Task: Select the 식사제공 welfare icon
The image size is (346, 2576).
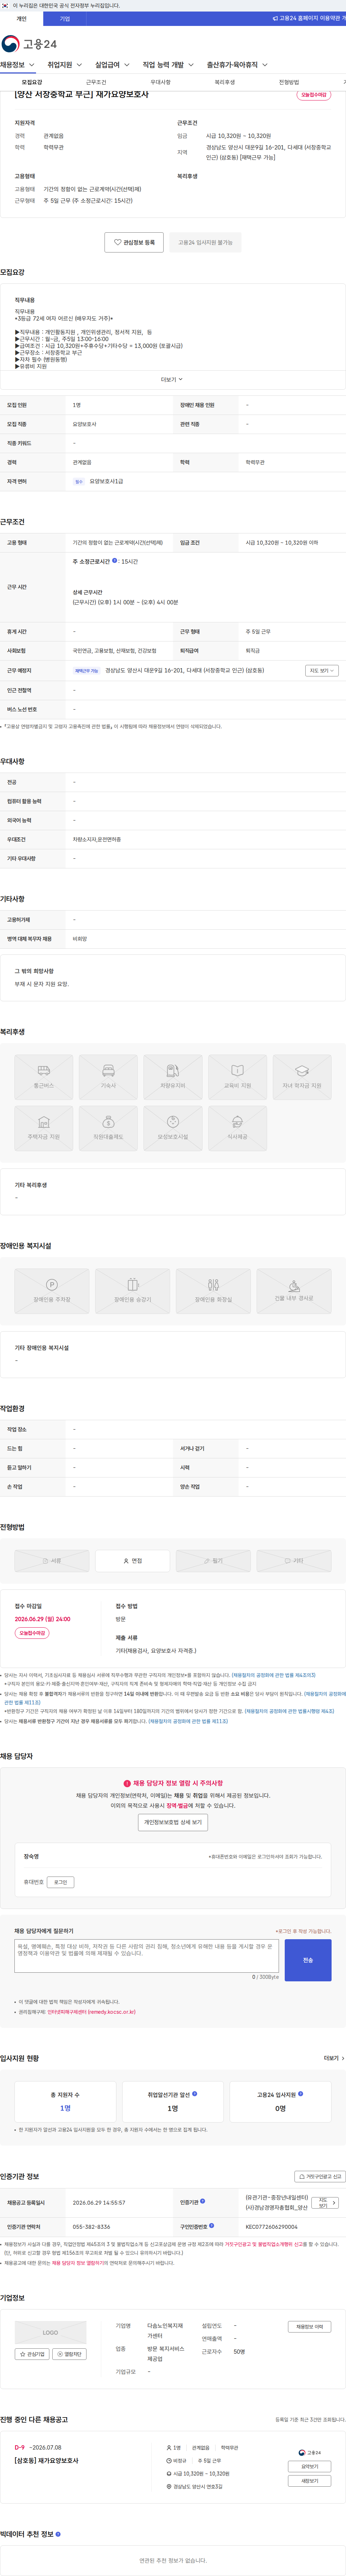Action: (237, 1129)
